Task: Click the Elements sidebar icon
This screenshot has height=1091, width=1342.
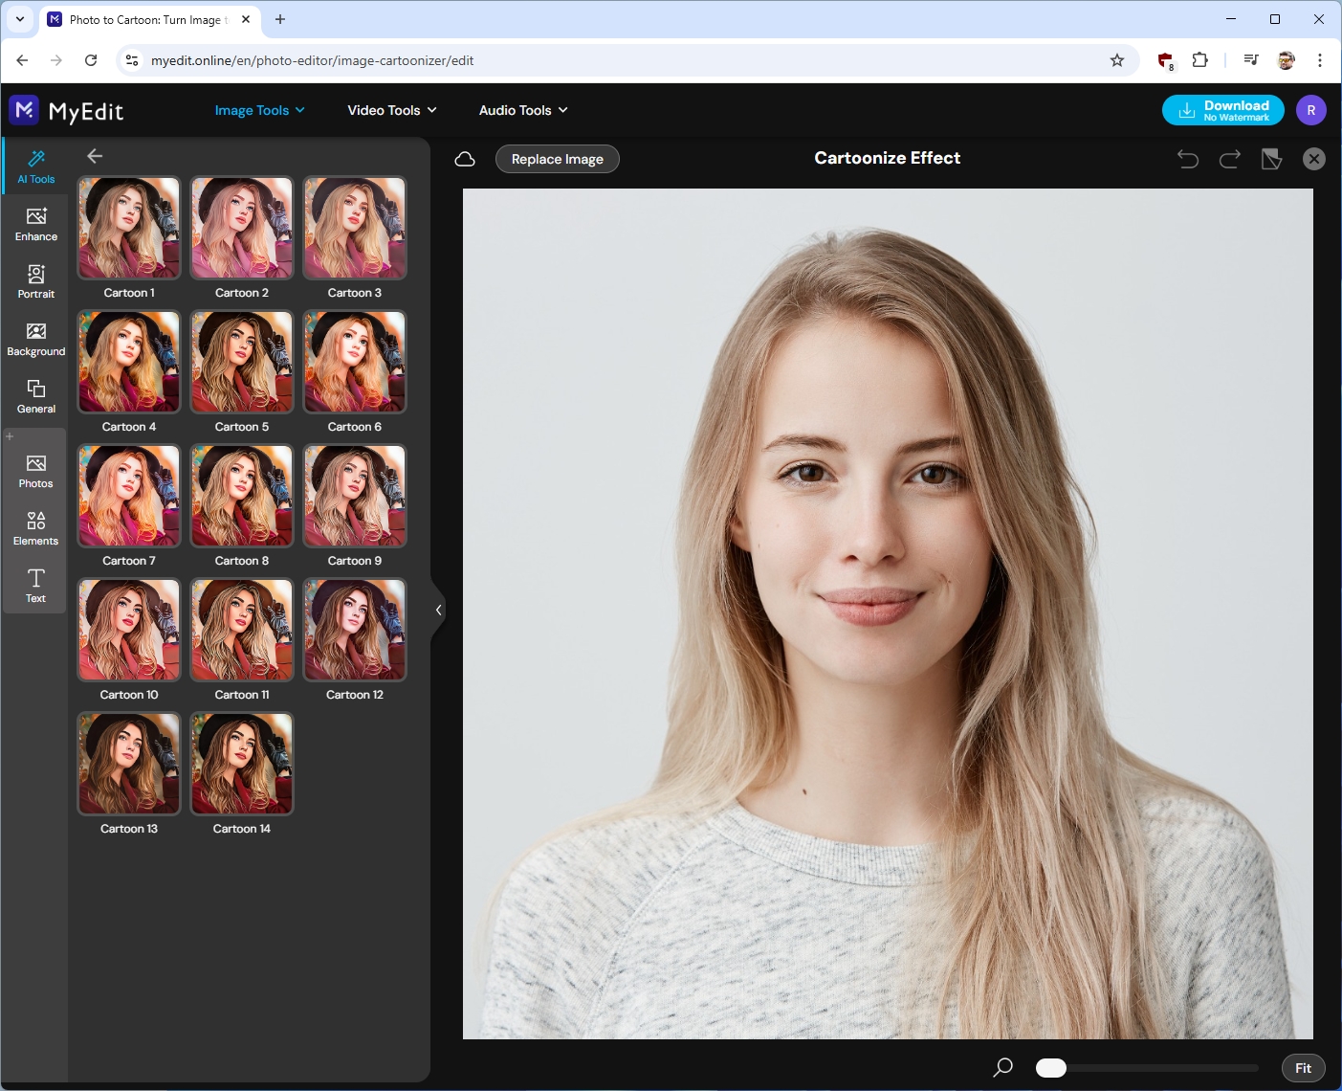Action: (x=36, y=528)
